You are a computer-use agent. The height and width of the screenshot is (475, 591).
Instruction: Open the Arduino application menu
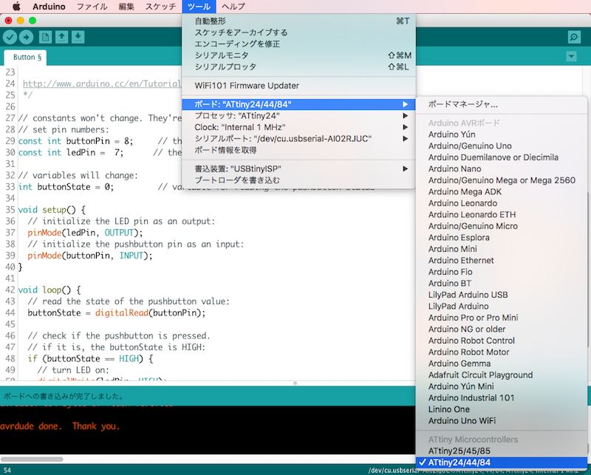(x=49, y=7)
